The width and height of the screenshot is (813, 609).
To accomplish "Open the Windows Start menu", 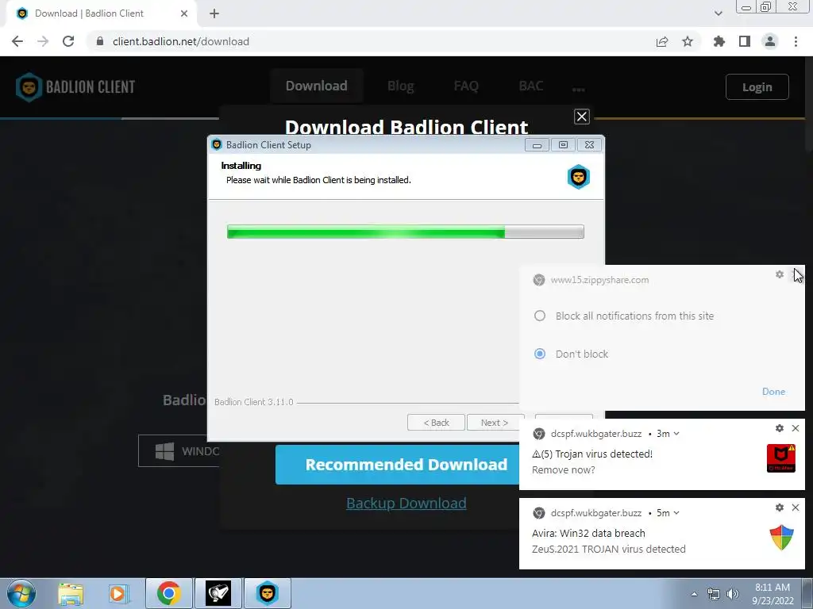I will [x=21, y=593].
